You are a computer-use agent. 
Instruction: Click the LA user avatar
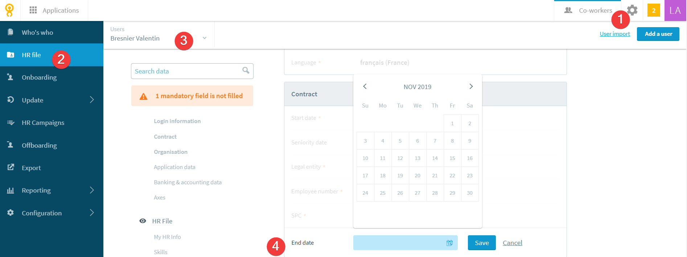(675, 10)
